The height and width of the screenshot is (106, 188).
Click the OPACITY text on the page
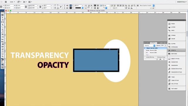(x=53, y=65)
